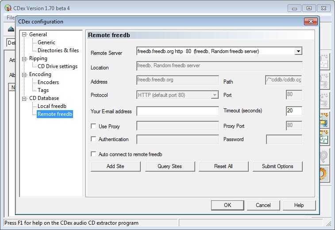Click the Address field showing freedb.freedb.org
Screen dimensions: 335x230
(177, 80)
